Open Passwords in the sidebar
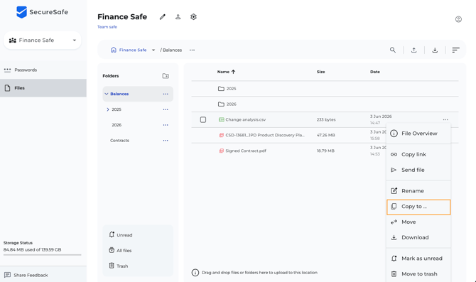Viewport: 476px width, 282px height. coord(43,70)
